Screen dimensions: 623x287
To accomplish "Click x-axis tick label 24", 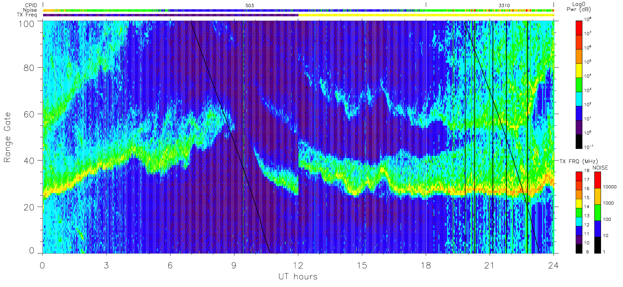I will coord(553,265).
